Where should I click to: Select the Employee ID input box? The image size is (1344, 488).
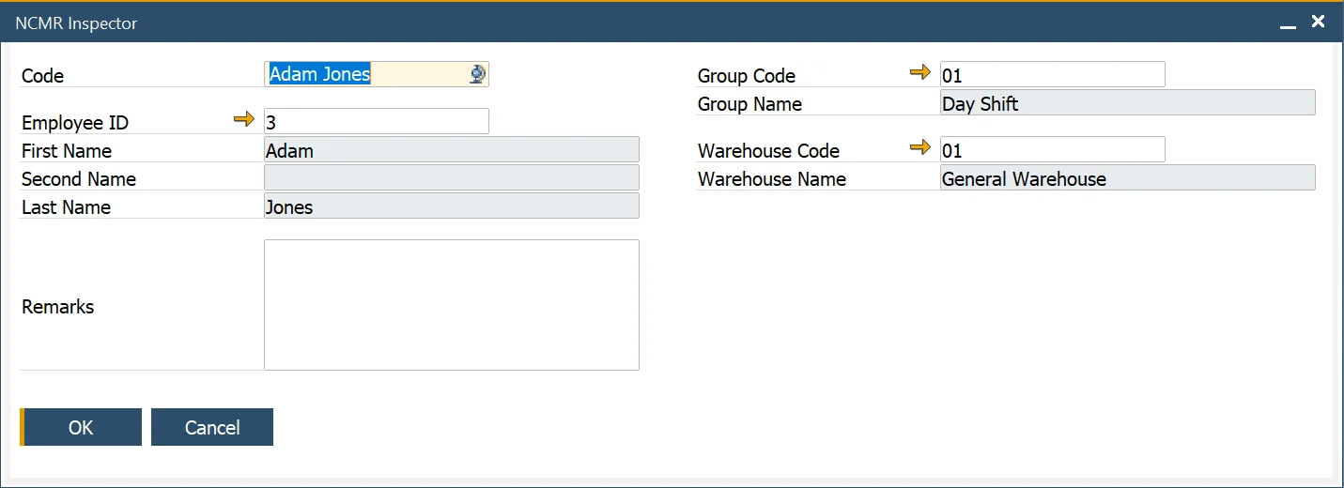376,122
